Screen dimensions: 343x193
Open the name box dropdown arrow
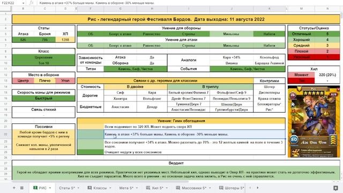coord(23,3)
